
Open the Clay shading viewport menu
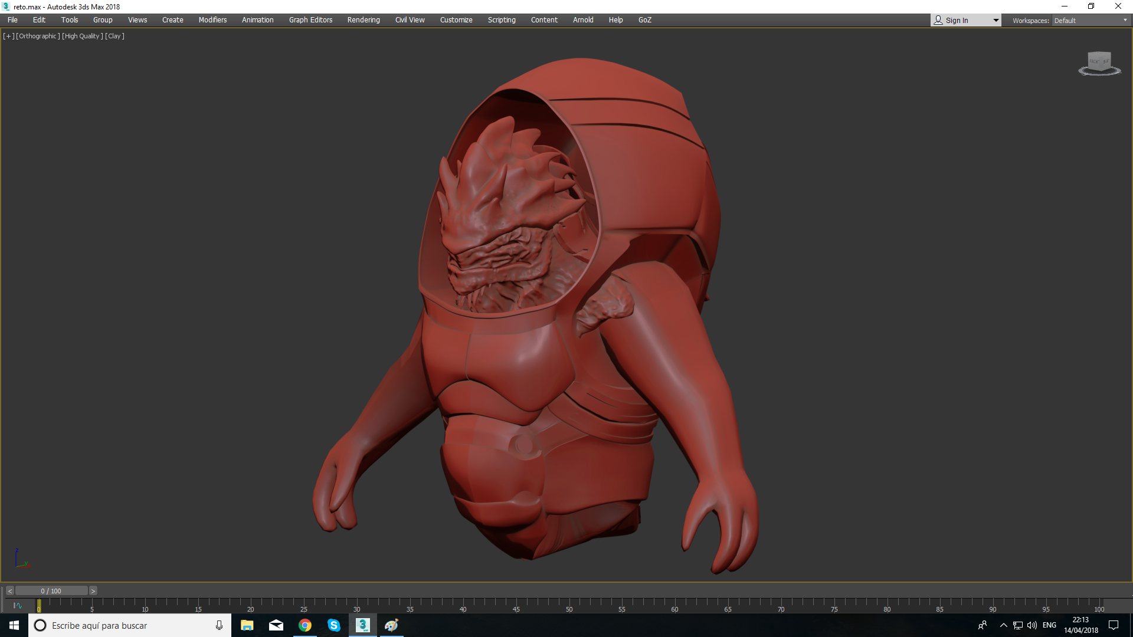tap(114, 36)
